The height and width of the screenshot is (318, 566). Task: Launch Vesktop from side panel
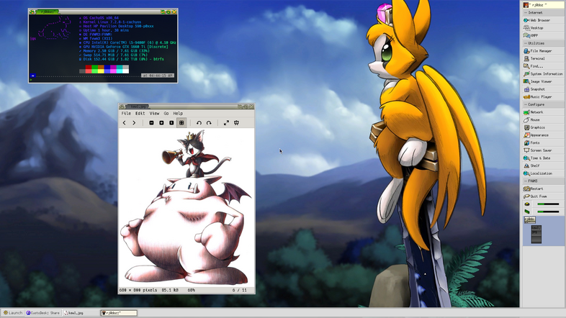[x=543, y=28]
